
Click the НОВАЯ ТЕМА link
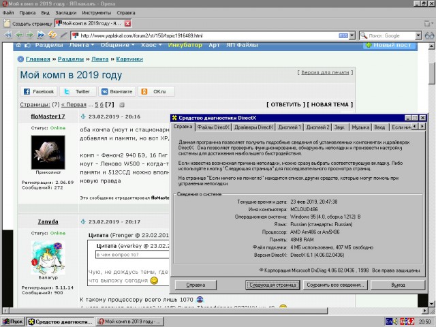coord(330,104)
